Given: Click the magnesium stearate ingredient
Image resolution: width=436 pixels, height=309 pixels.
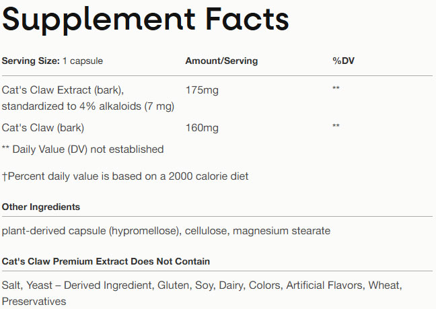Looking at the screenshot, I should [x=282, y=231].
